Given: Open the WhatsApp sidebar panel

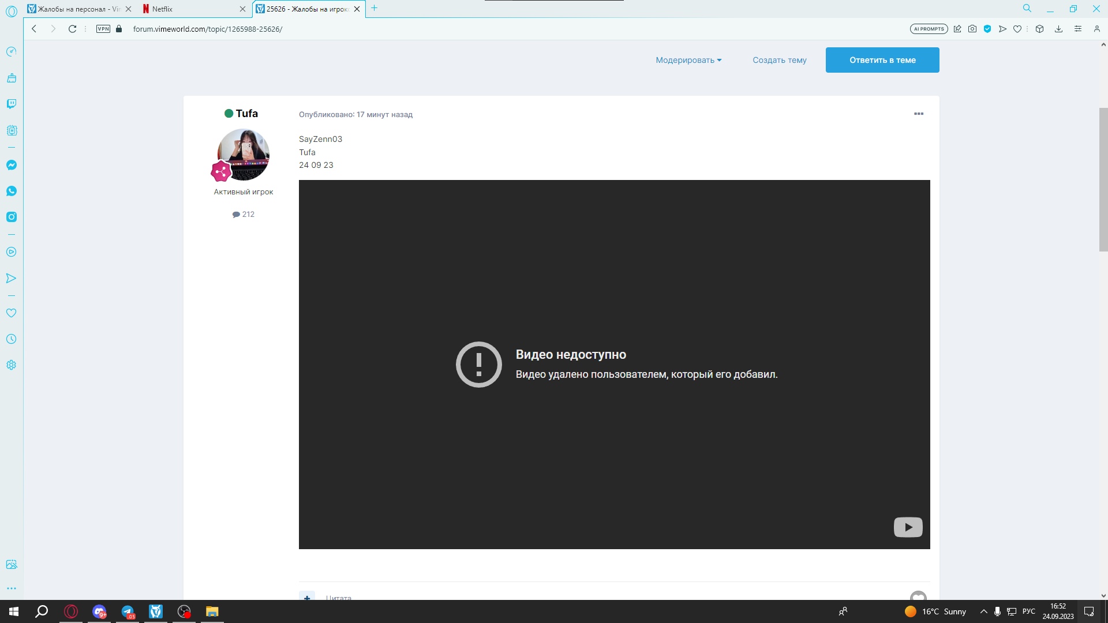Looking at the screenshot, I should (x=12, y=191).
